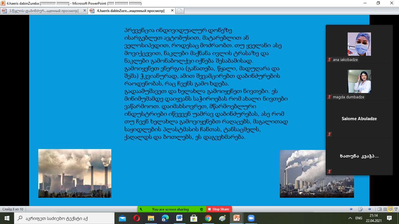
Task: Select the Salome Abuladze participant tile
Action: [x=359, y=119]
